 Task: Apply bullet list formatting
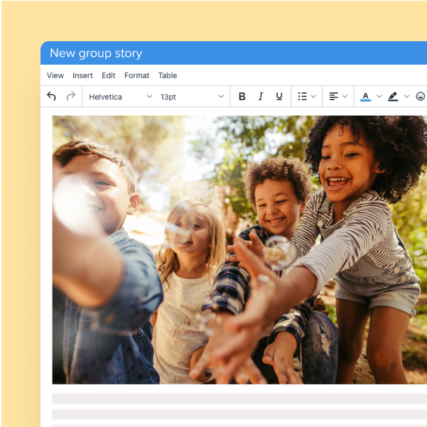[x=302, y=97]
